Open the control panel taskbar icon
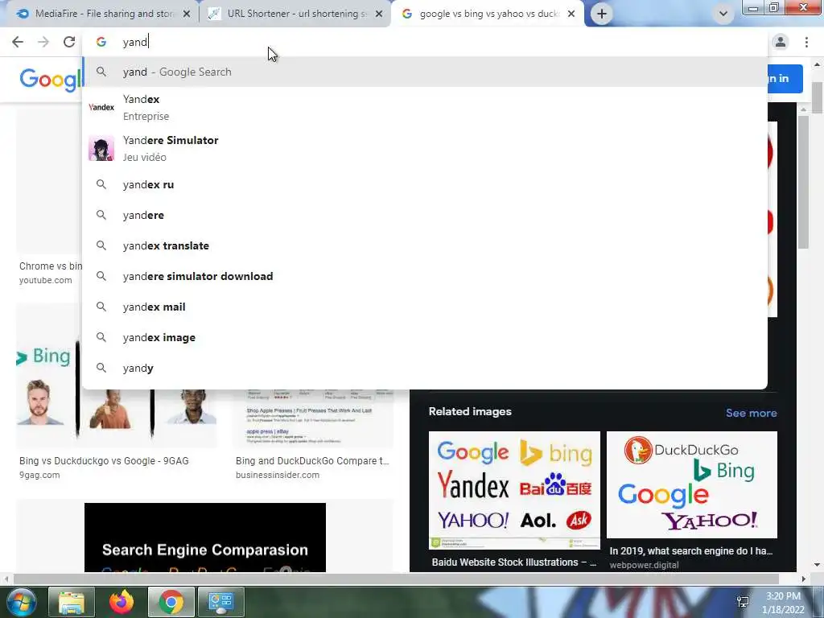Image resolution: width=824 pixels, height=618 pixels. 220,602
